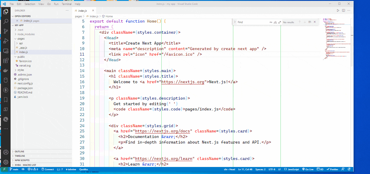Open the Edge browser tools view

tap(6, 119)
